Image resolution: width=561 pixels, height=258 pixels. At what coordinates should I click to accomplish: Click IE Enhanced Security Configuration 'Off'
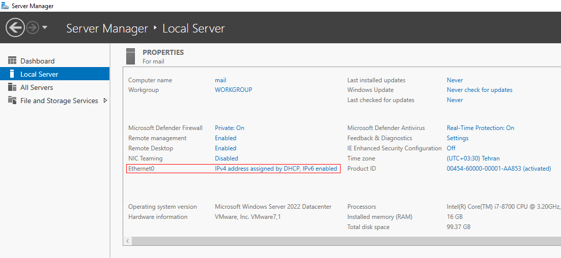(x=451, y=148)
